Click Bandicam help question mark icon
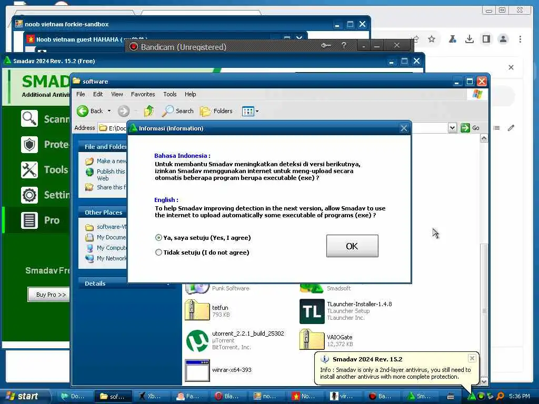This screenshot has height=404, width=539. (x=344, y=45)
